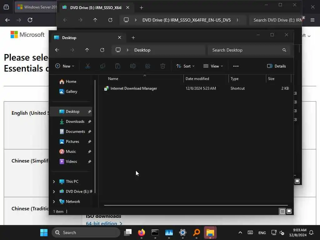320x240 pixels.
Task: Open notifications bell in system tray
Action: [311, 232]
